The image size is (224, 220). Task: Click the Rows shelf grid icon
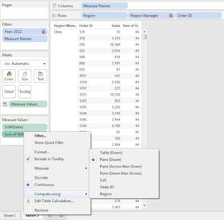click(54, 16)
